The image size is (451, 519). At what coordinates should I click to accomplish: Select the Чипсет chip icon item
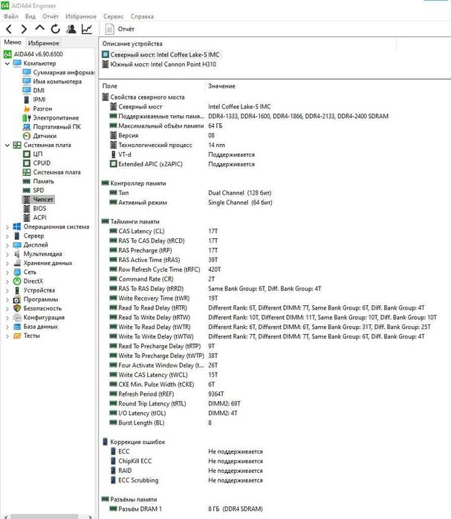[x=39, y=199]
